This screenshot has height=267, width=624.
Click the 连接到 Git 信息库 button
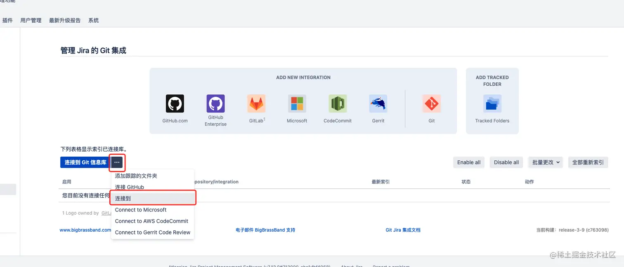[x=85, y=162]
